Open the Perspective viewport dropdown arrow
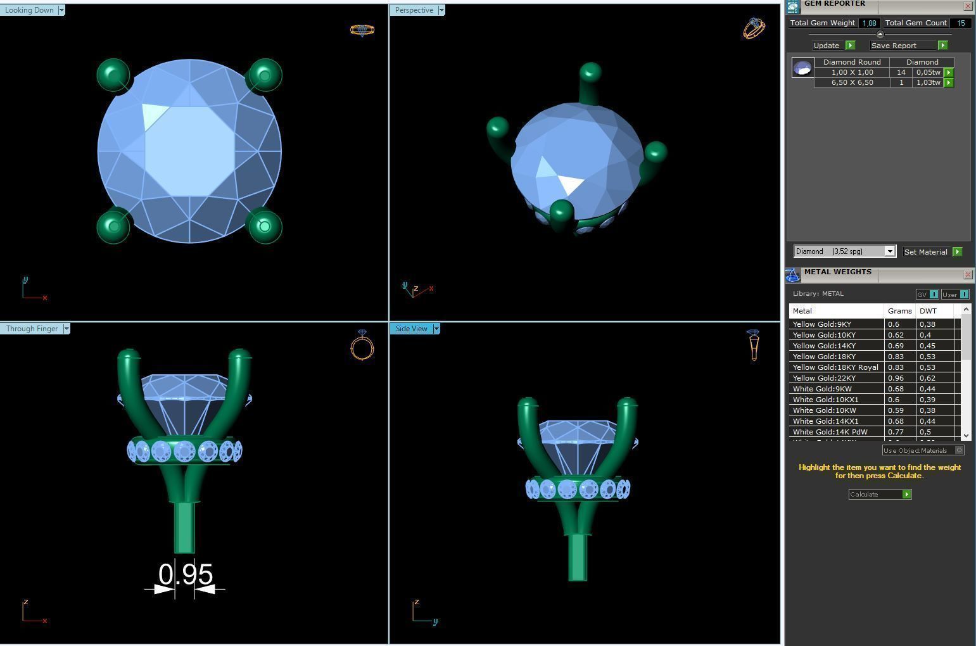976x646 pixels. 441,10
